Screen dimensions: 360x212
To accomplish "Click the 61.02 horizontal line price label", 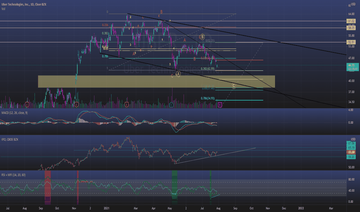I will (351, 21).
